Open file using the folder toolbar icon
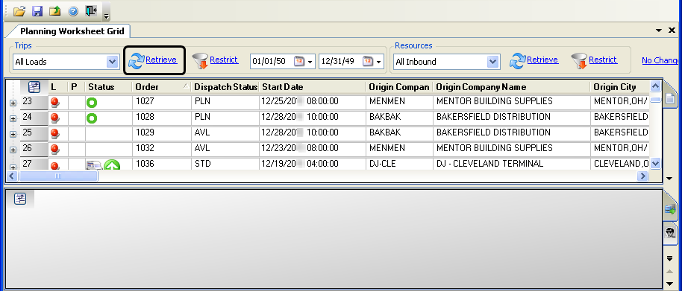 [x=19, y=11]
